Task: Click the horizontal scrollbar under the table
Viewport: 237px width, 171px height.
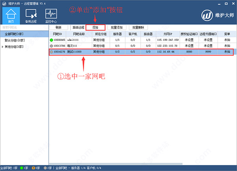Action: tap(116, 164)
